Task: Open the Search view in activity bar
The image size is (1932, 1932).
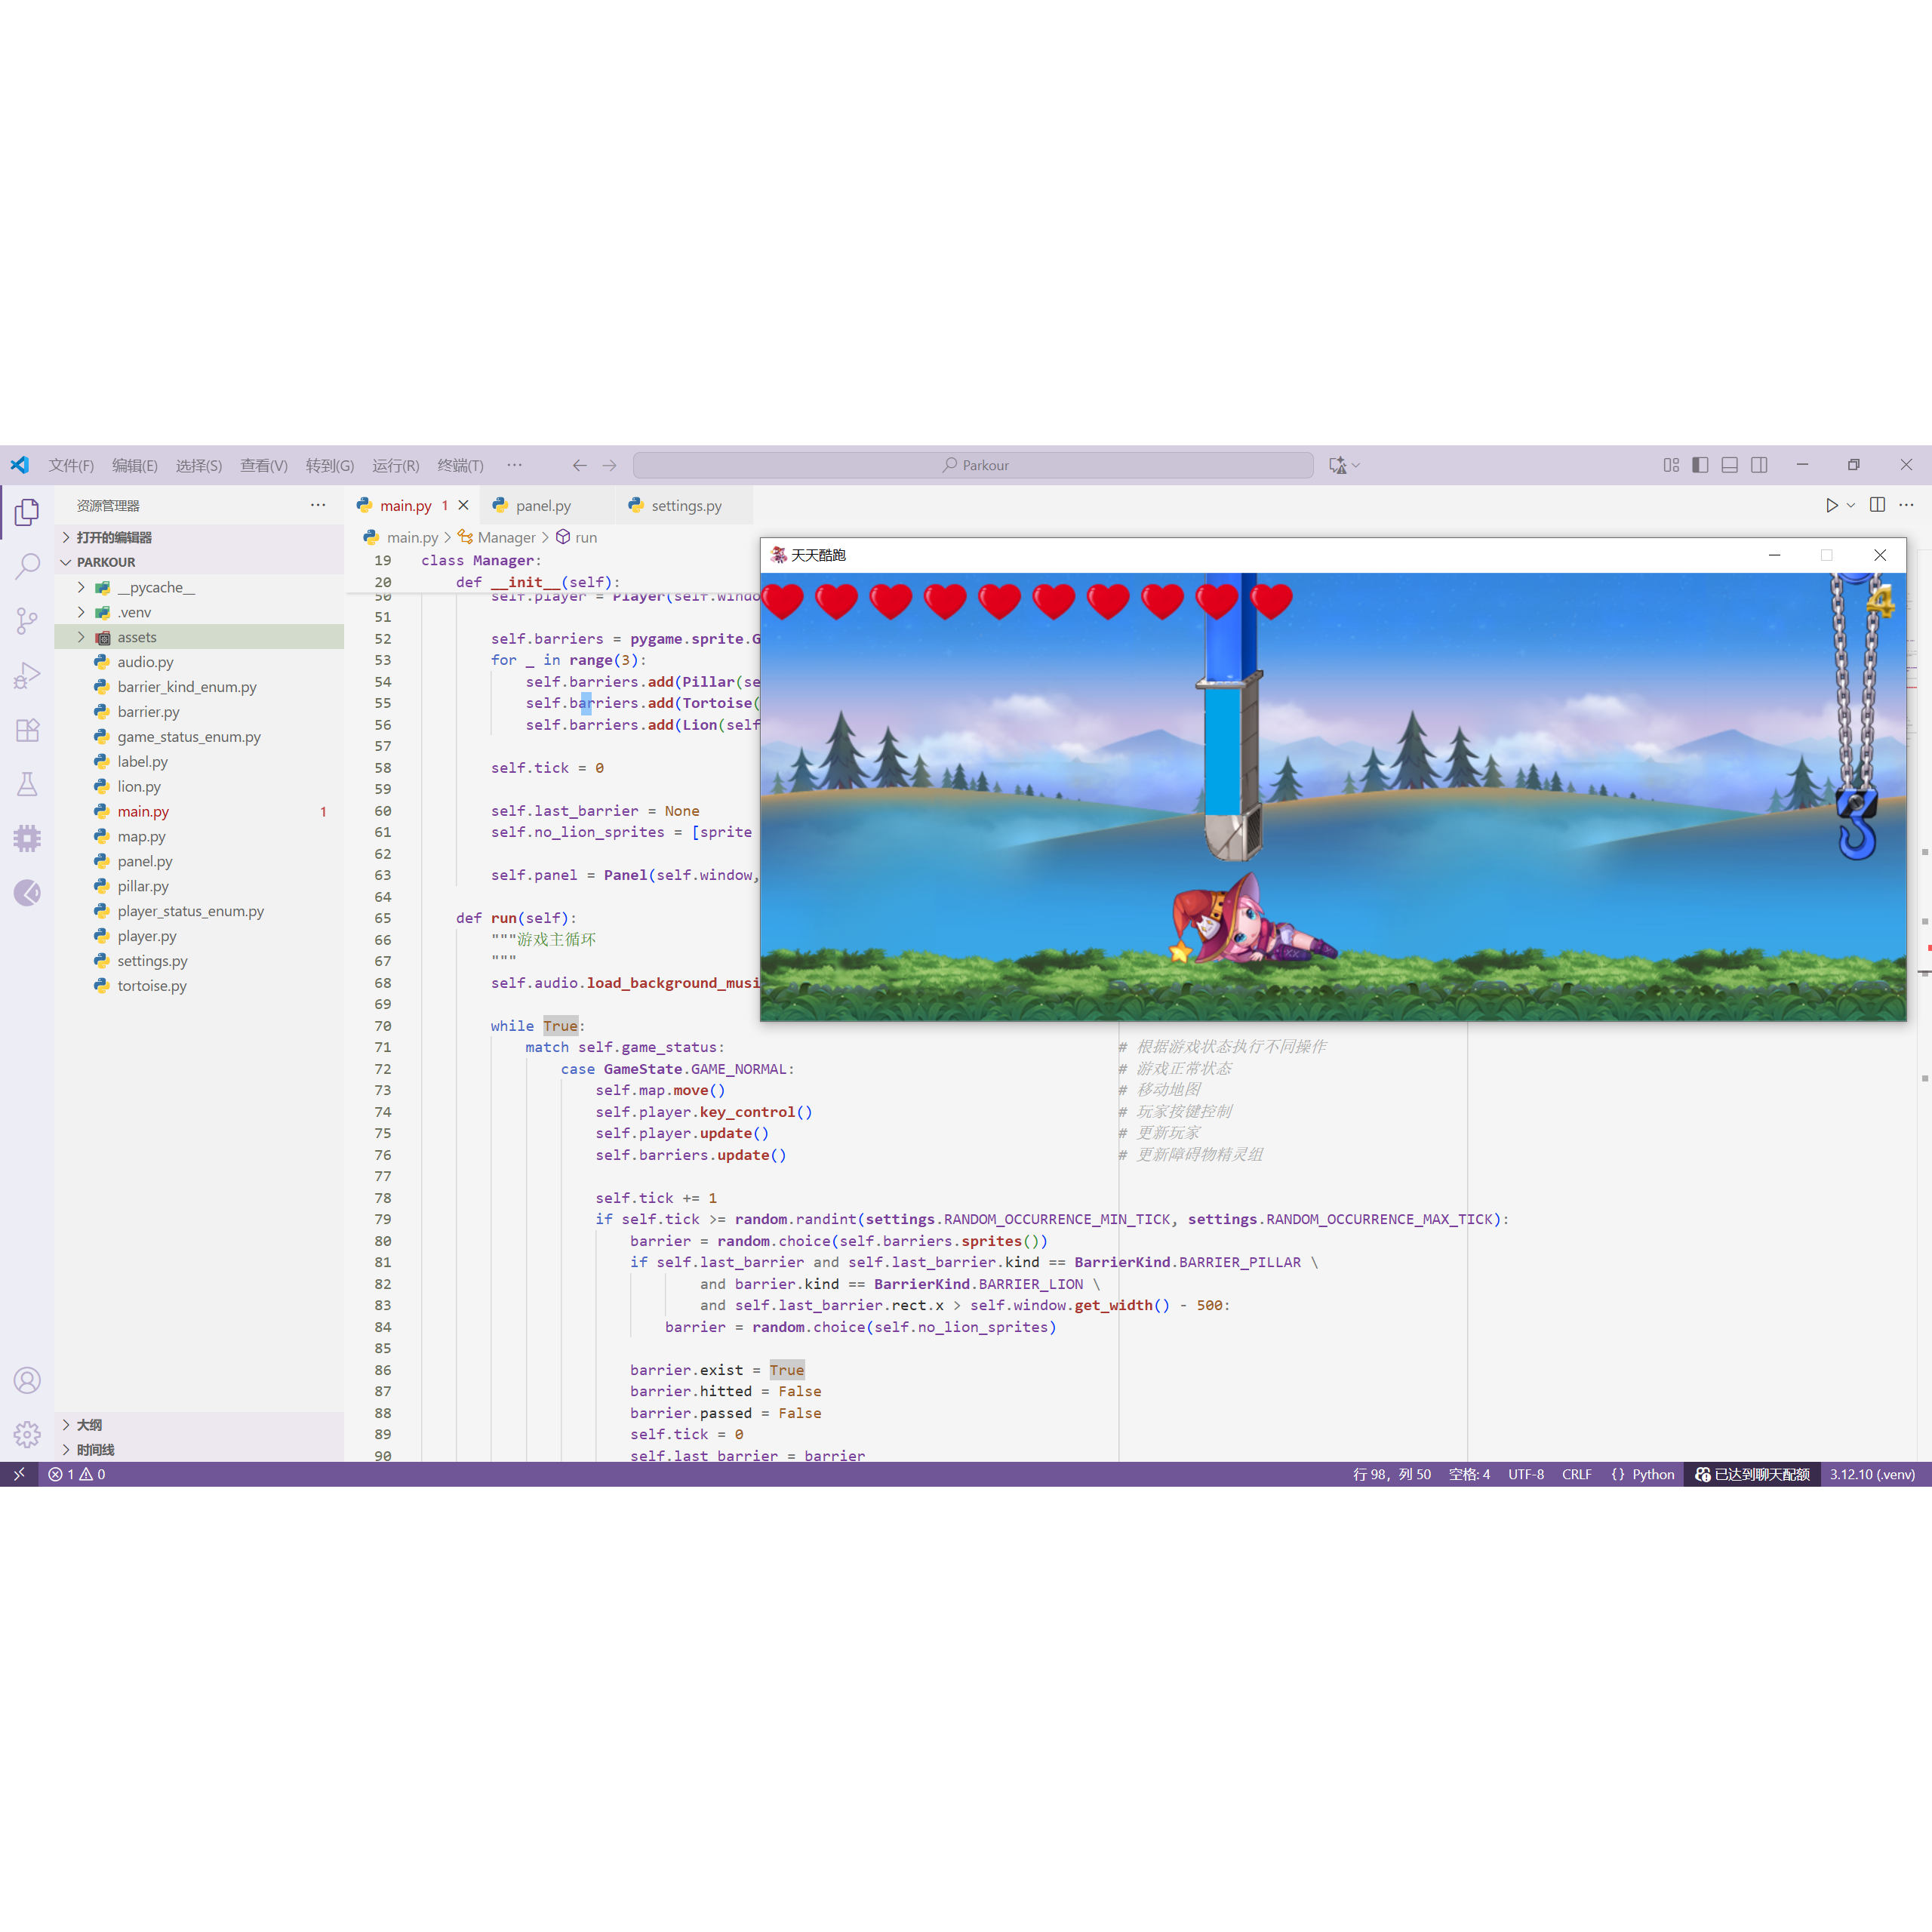Action: 27,566
